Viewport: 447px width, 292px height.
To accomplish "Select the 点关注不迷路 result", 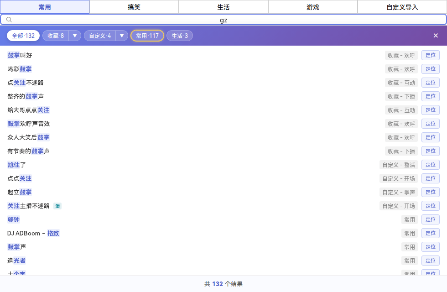I will click(x=26, y=83).
